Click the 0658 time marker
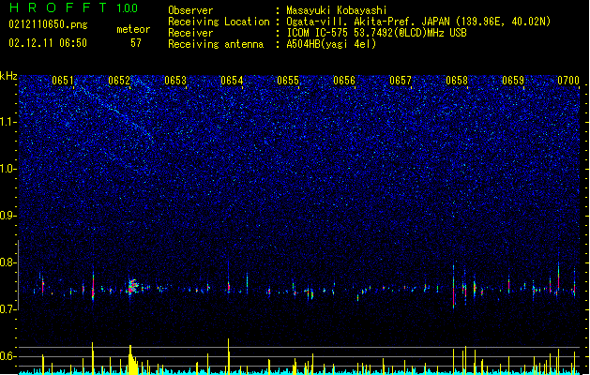 [x=457, y=81]
